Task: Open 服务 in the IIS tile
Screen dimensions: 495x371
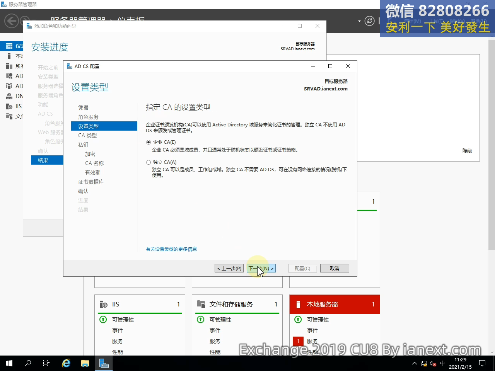Action: tap(118, 341)
